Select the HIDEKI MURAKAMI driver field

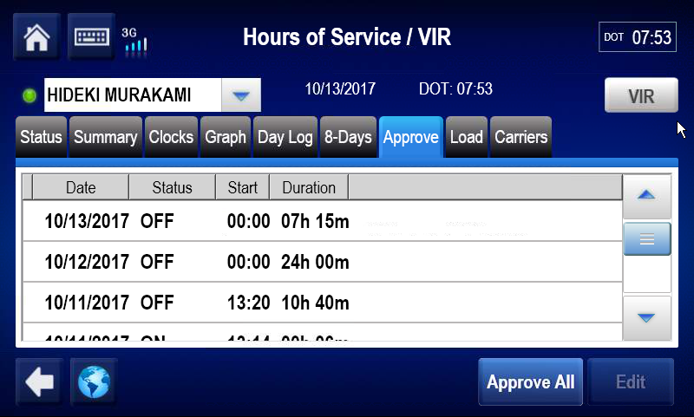pos(132,94)
